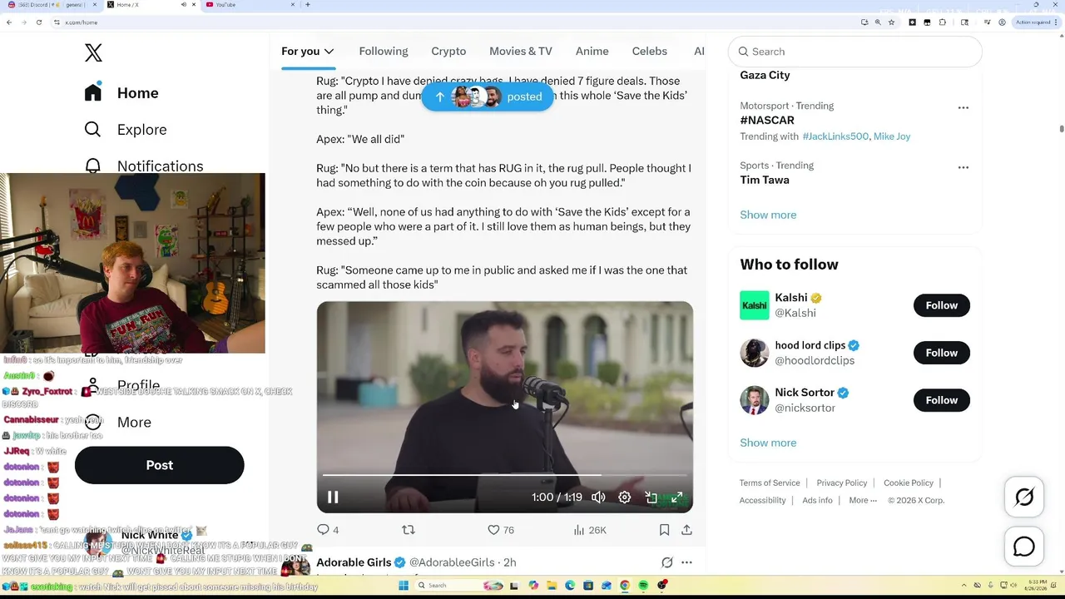
Task: Open the Mike Joy trend link
Action: (892, 136)
